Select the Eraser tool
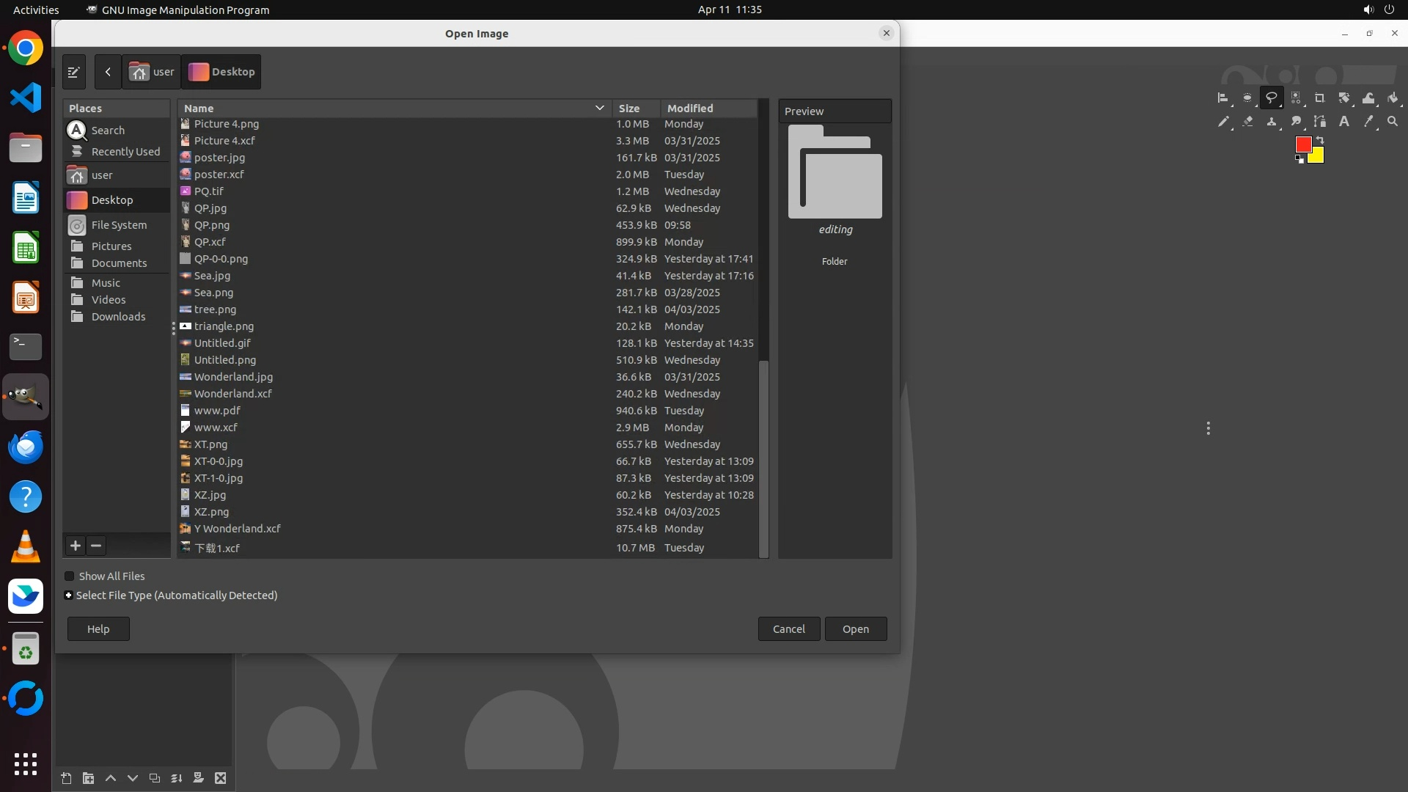Screen dimensions: 1408x792 [x=1247, y=122]
